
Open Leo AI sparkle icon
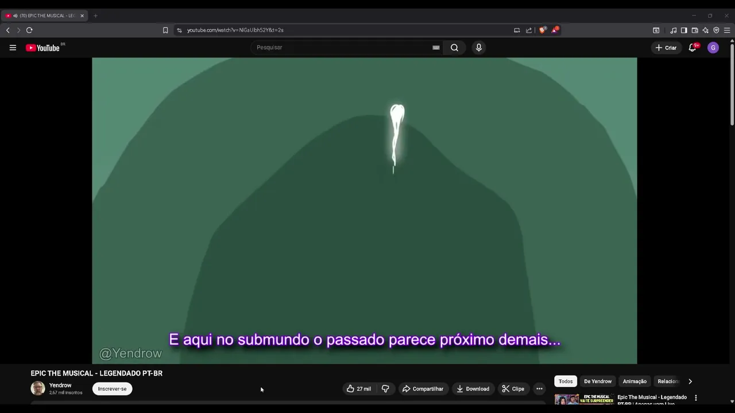coord(706,30)
